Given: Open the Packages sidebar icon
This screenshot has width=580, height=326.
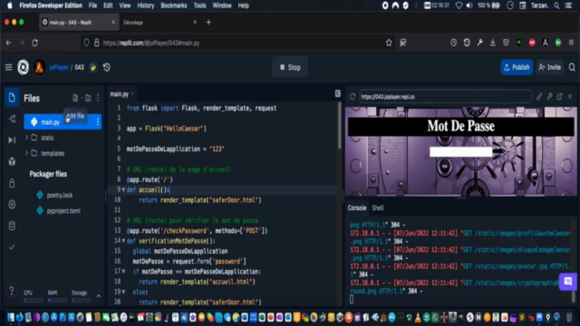Looking at the screenshot, I should click(12, 161).
